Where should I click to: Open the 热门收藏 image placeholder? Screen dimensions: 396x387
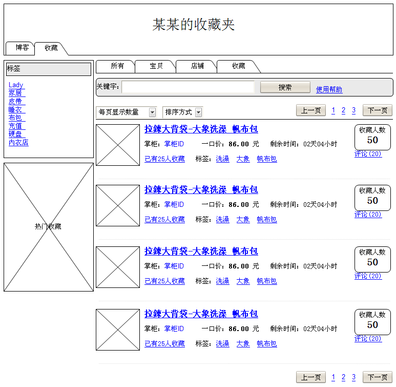[x=49, y=227]
